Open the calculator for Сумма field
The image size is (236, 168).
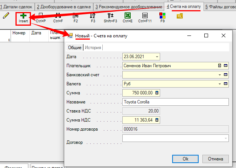157,93
